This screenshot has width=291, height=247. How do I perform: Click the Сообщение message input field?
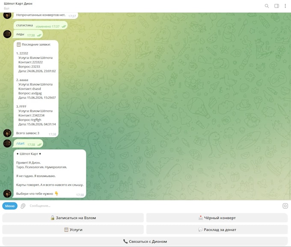[x=154, y=206]
